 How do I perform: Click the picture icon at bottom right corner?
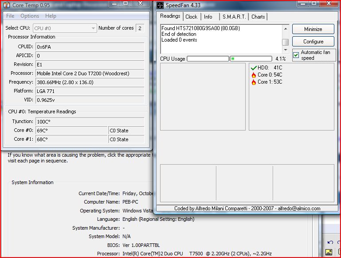point(329,252)
